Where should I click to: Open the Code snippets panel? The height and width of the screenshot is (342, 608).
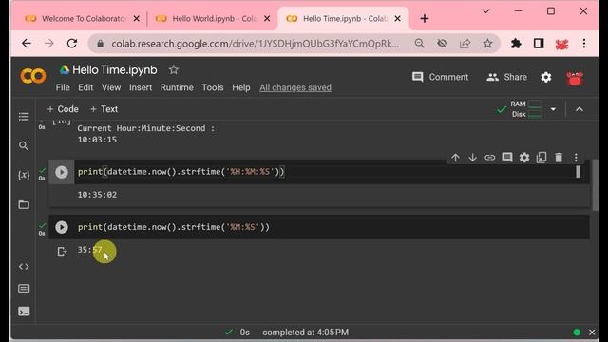tap(24, 267)
